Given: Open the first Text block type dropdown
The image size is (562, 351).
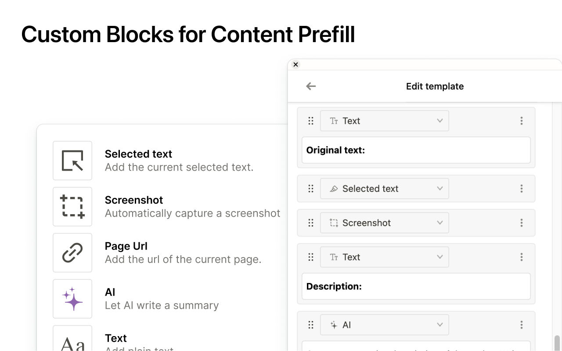Looking at the screenshot, I should click(385, 121).
